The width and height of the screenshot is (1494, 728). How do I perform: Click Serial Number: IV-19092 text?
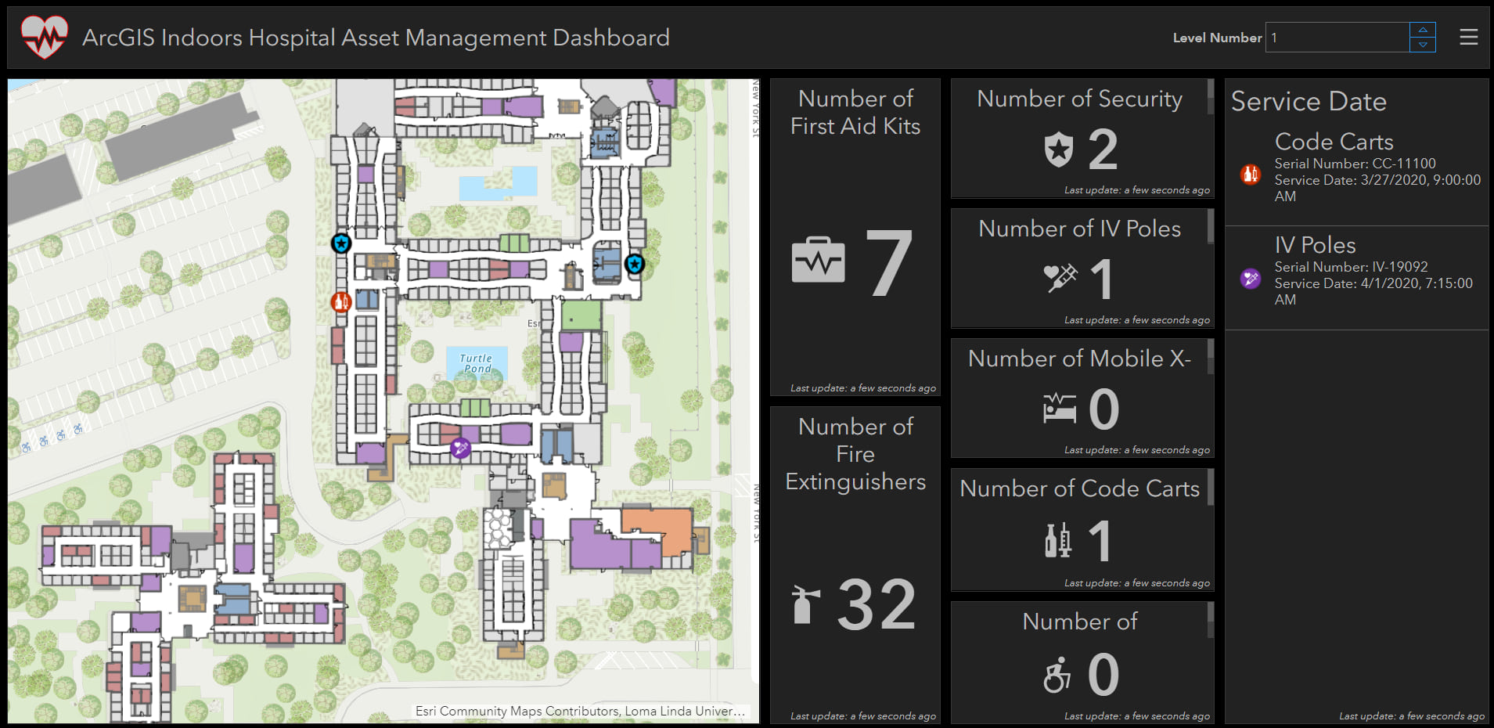point(1351,267)
